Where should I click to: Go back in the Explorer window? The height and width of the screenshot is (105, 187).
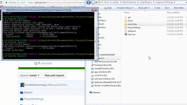pyautogui.click(x=89, y=2)
